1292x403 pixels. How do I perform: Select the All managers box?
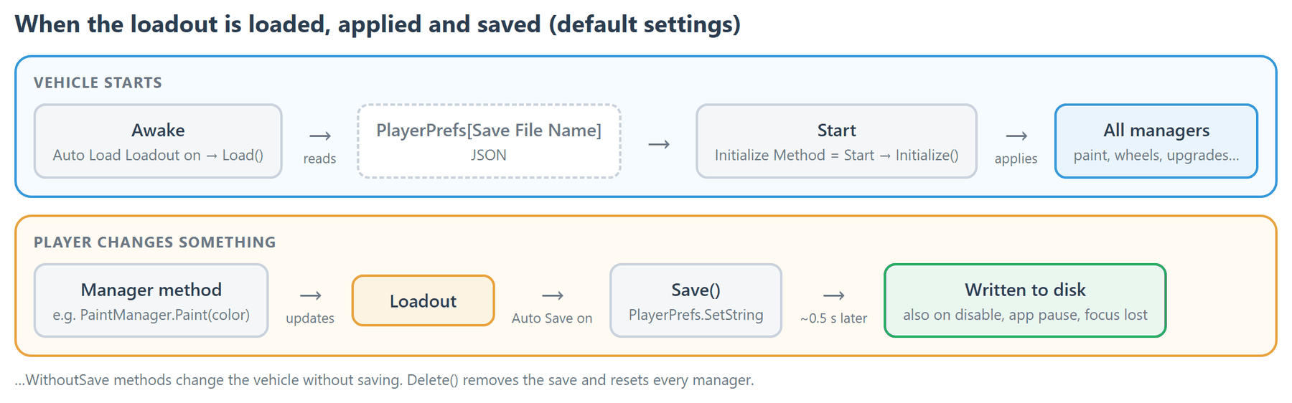click(x=1156, y=141)
